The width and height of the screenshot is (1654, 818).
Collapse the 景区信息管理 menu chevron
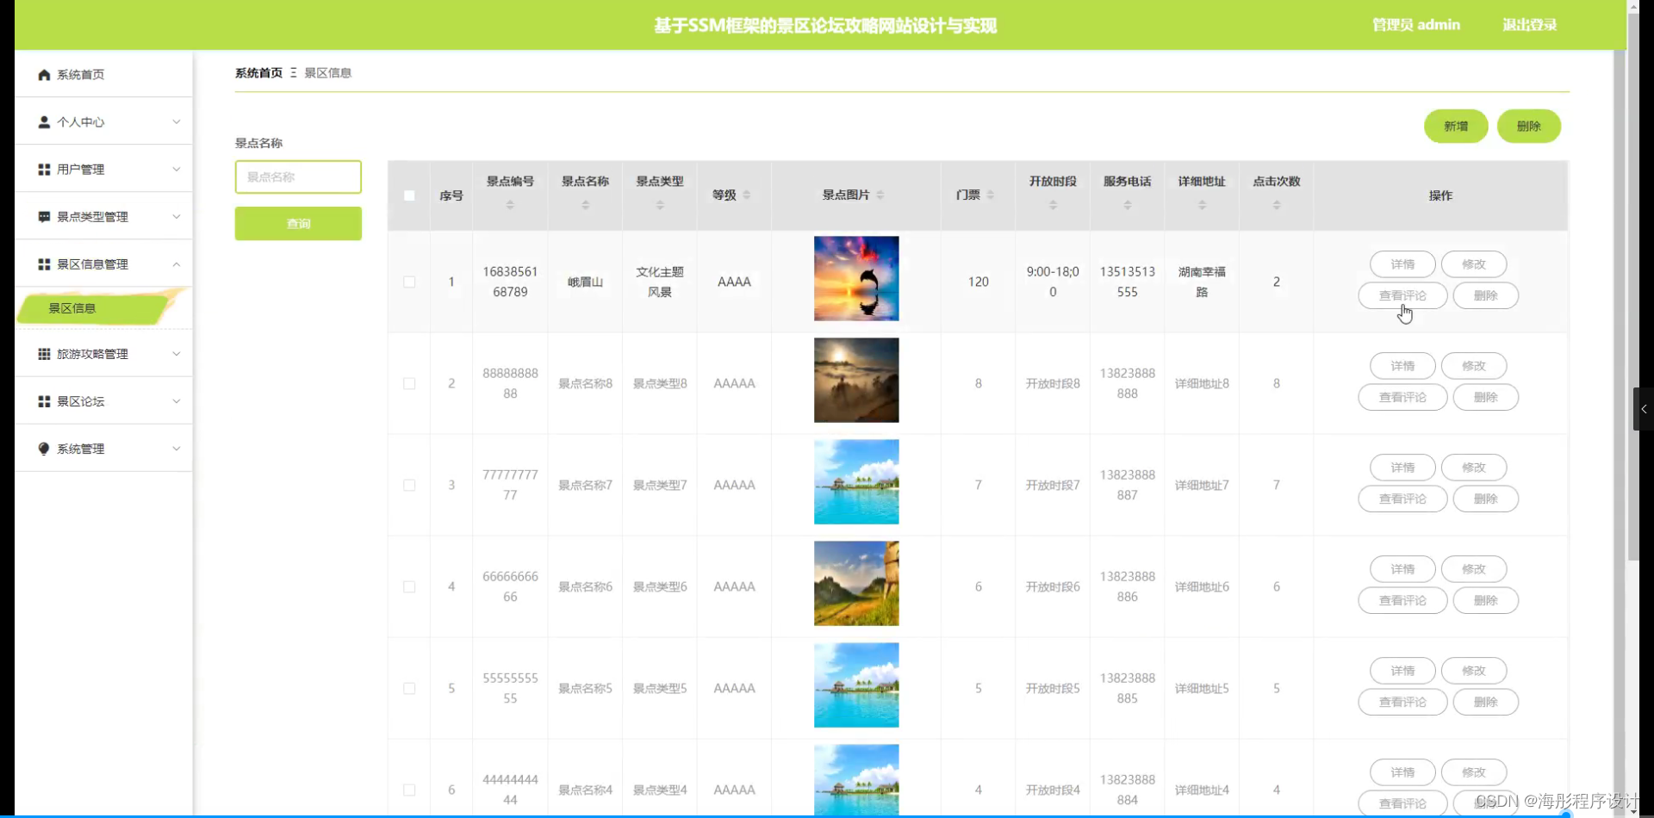[x=176, y=264]
